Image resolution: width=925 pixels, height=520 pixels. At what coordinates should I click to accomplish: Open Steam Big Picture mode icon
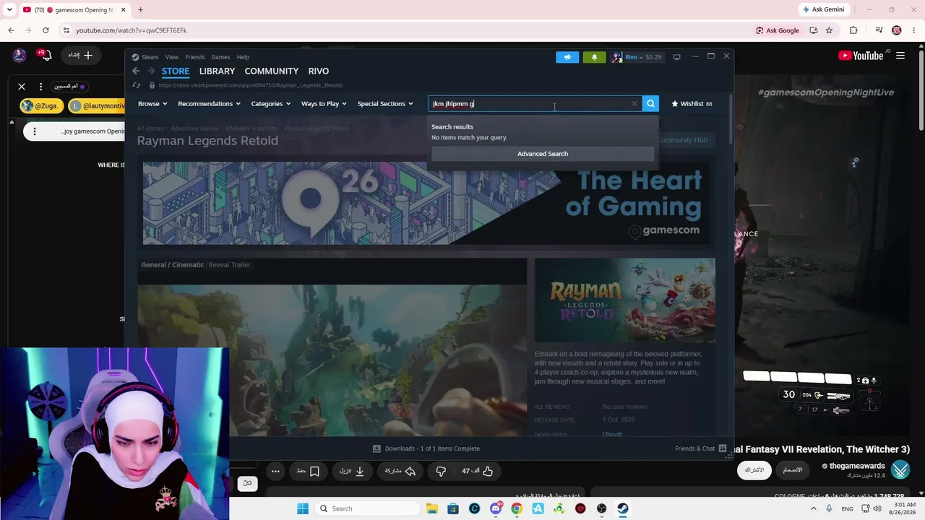(x=676, y=57)
